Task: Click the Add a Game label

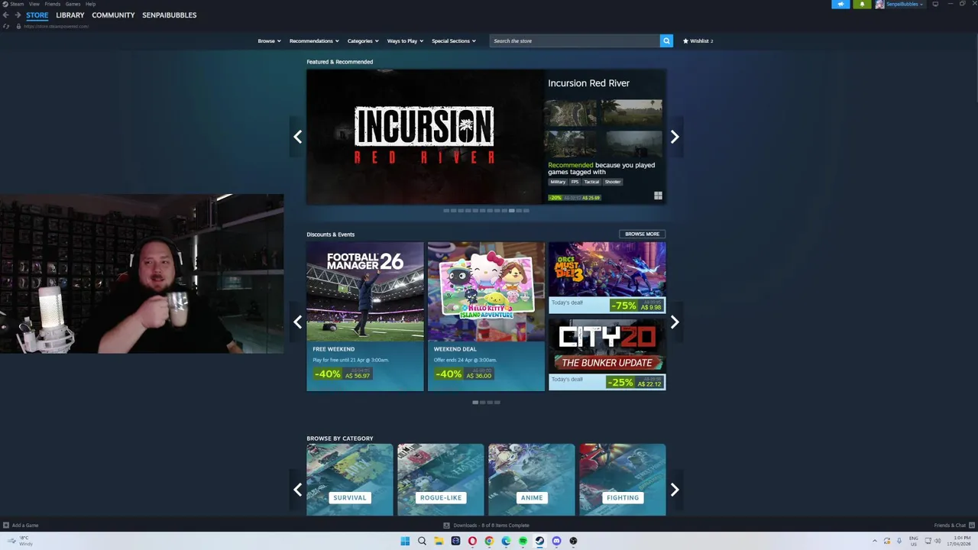Action: tap(25, 526)
